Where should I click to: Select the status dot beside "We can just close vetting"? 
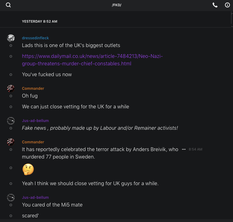click(x=11, y=107)
